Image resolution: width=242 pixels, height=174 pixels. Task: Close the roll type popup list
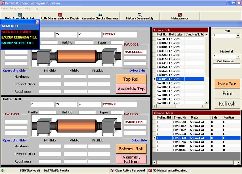pos(37,22)
